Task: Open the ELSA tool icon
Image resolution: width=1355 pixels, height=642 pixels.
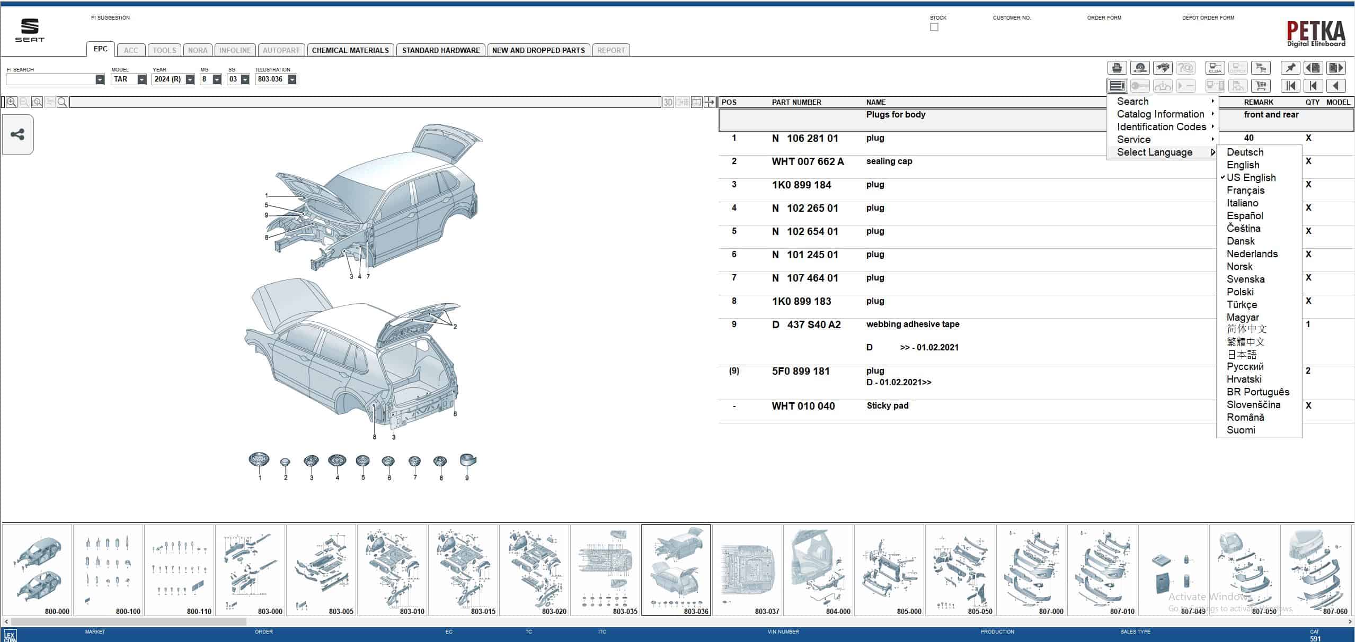Action: point(1215,68)
